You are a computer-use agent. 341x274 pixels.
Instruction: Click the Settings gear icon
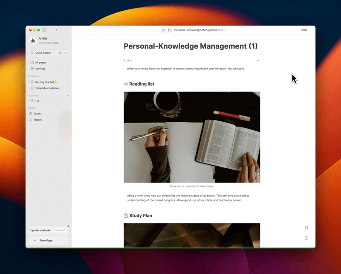pyautogui.click(x=32, y=69)
